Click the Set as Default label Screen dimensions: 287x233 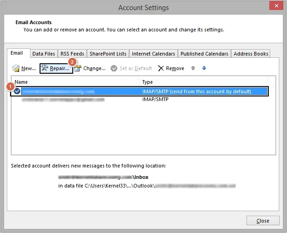point(136,68)
